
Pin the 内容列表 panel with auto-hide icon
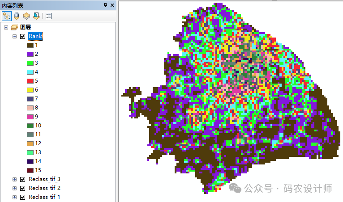pos(105,5)
